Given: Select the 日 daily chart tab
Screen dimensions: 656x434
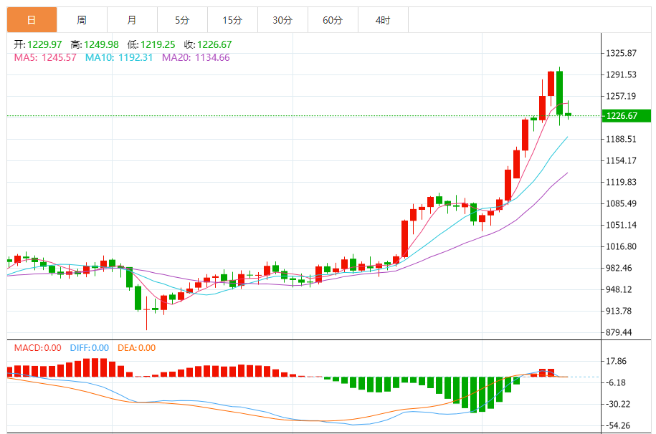Looking at the screenshot, I should coord(32,19).
